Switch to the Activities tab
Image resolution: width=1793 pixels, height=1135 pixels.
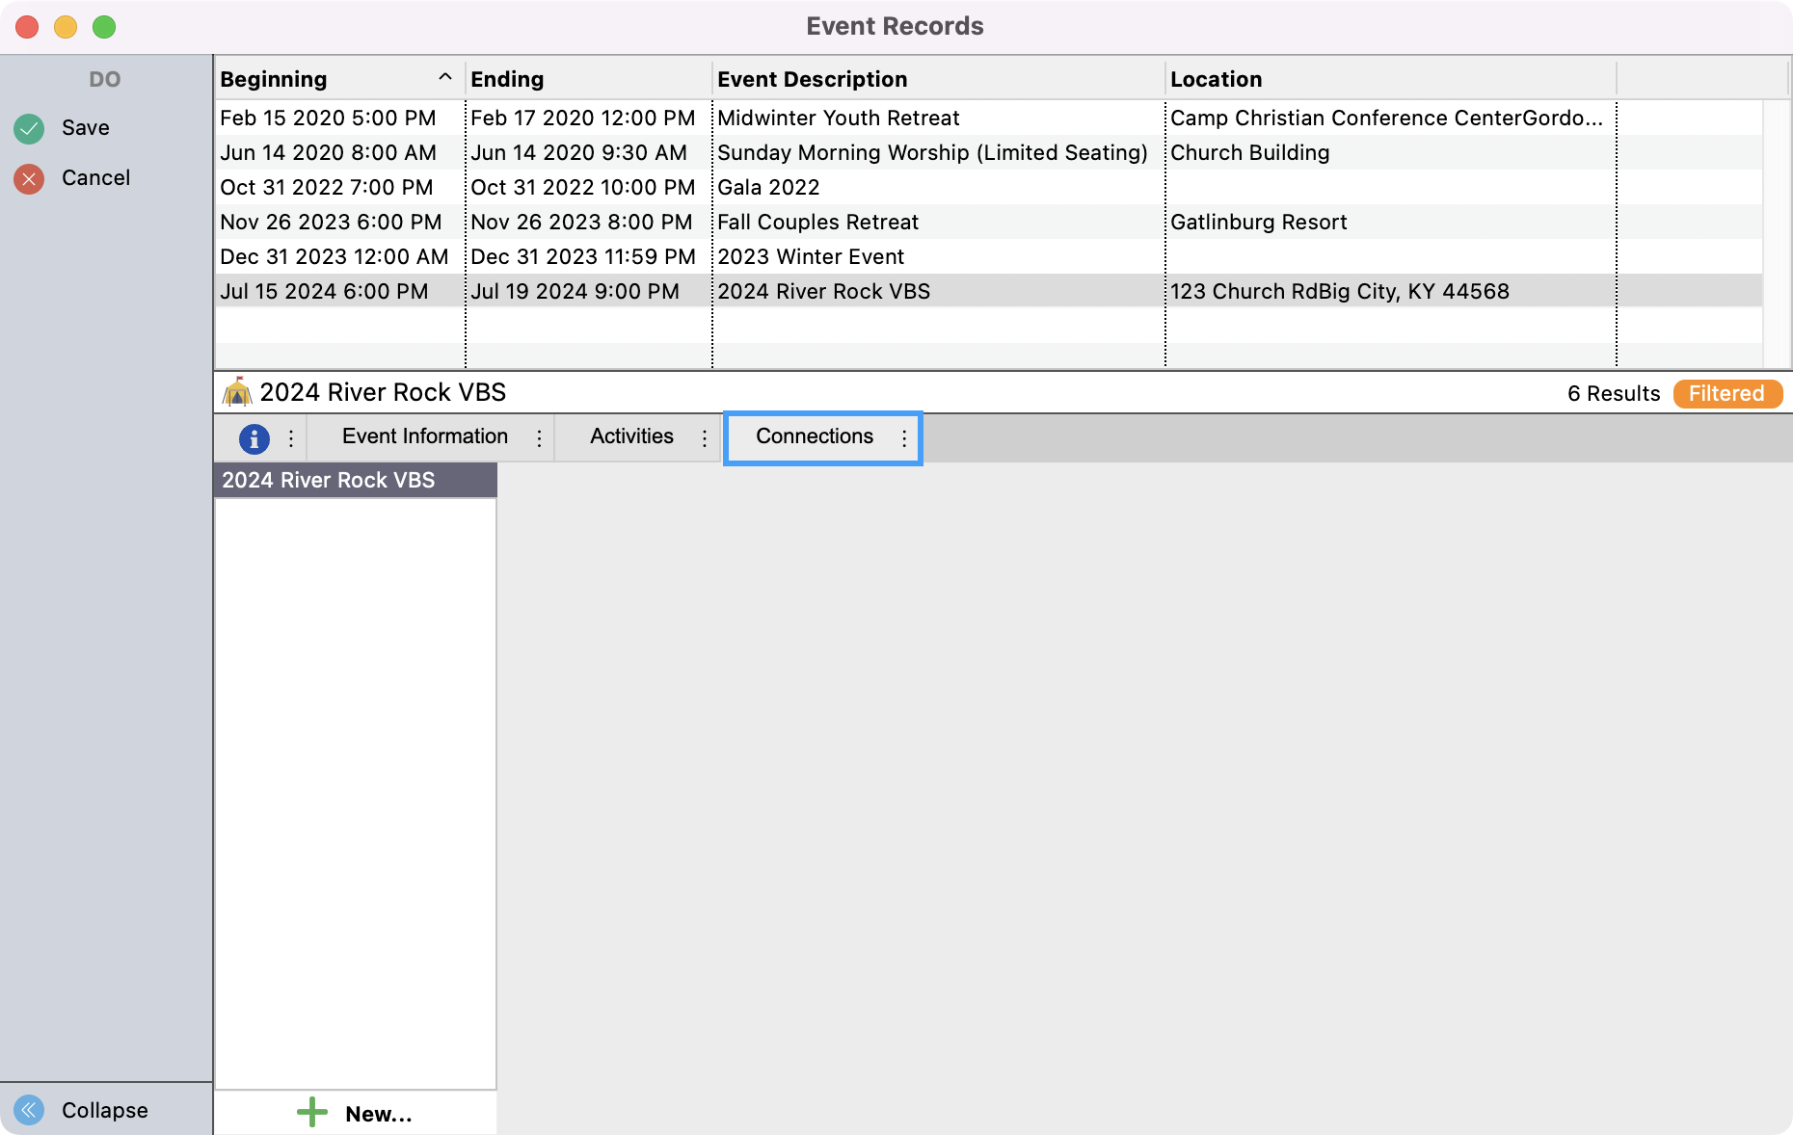pos(631,436)
